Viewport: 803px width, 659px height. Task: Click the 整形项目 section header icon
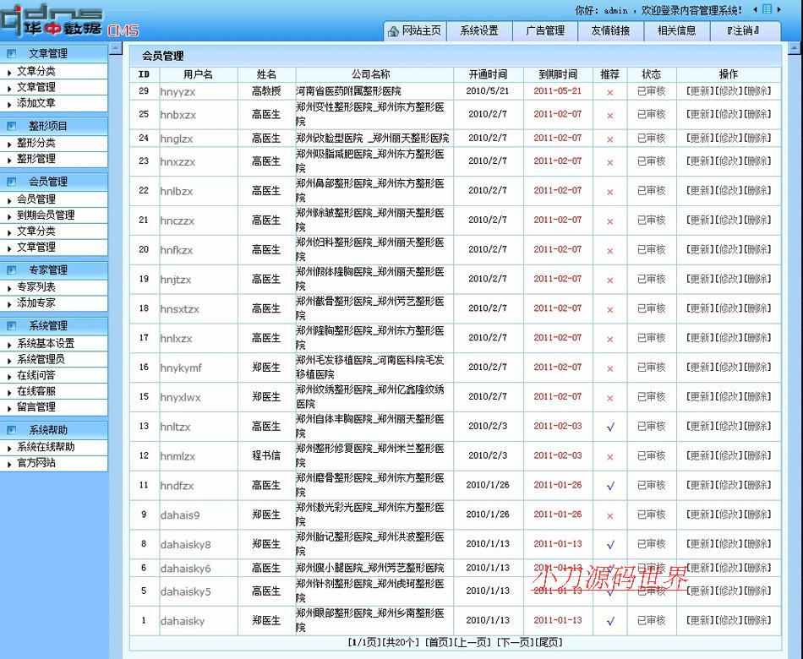[12, 125]
